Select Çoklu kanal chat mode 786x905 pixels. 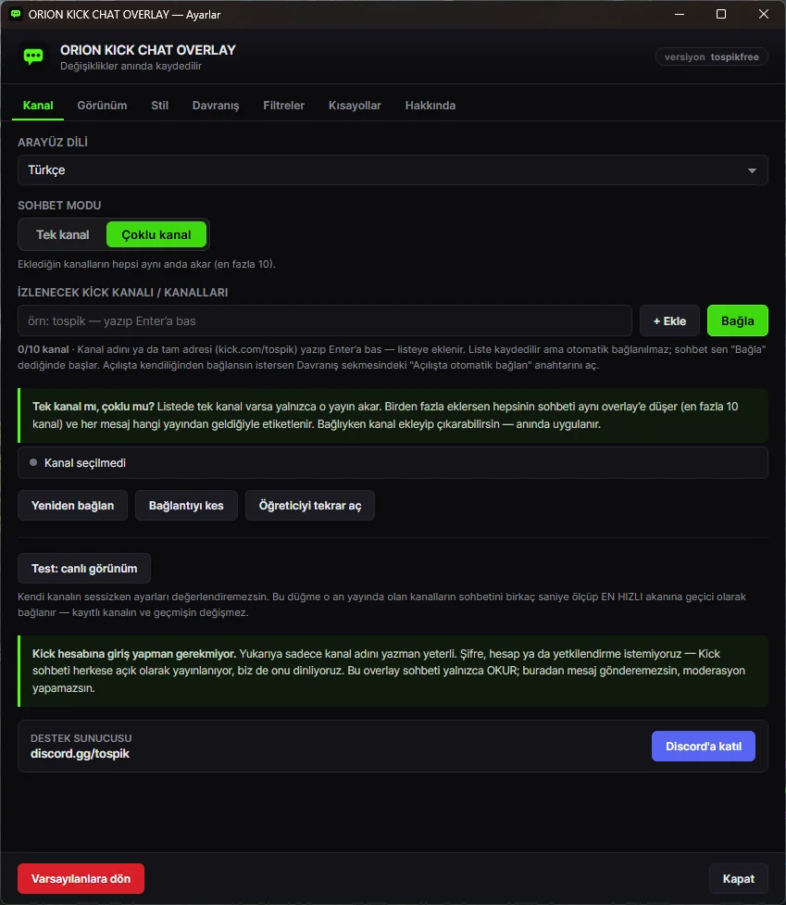tap(156, 235)
